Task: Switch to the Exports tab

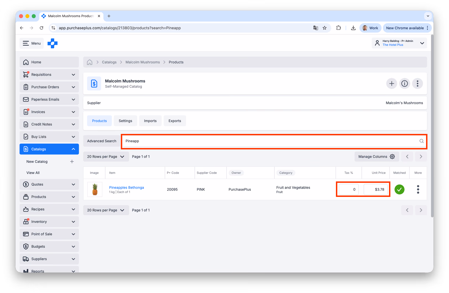Action: point(175,121)
